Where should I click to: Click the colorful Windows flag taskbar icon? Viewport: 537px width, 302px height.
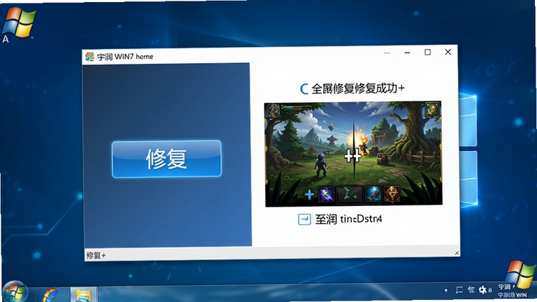pyautogui.click(x=50, y=295)
